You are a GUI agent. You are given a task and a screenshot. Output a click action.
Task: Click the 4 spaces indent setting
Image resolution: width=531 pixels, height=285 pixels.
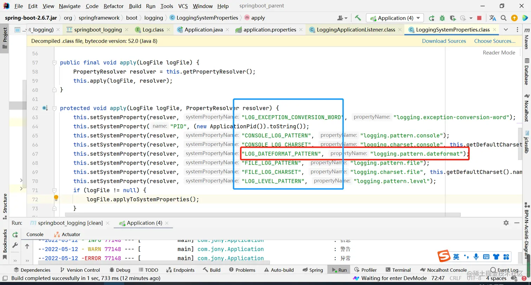(x=496, y=278)
